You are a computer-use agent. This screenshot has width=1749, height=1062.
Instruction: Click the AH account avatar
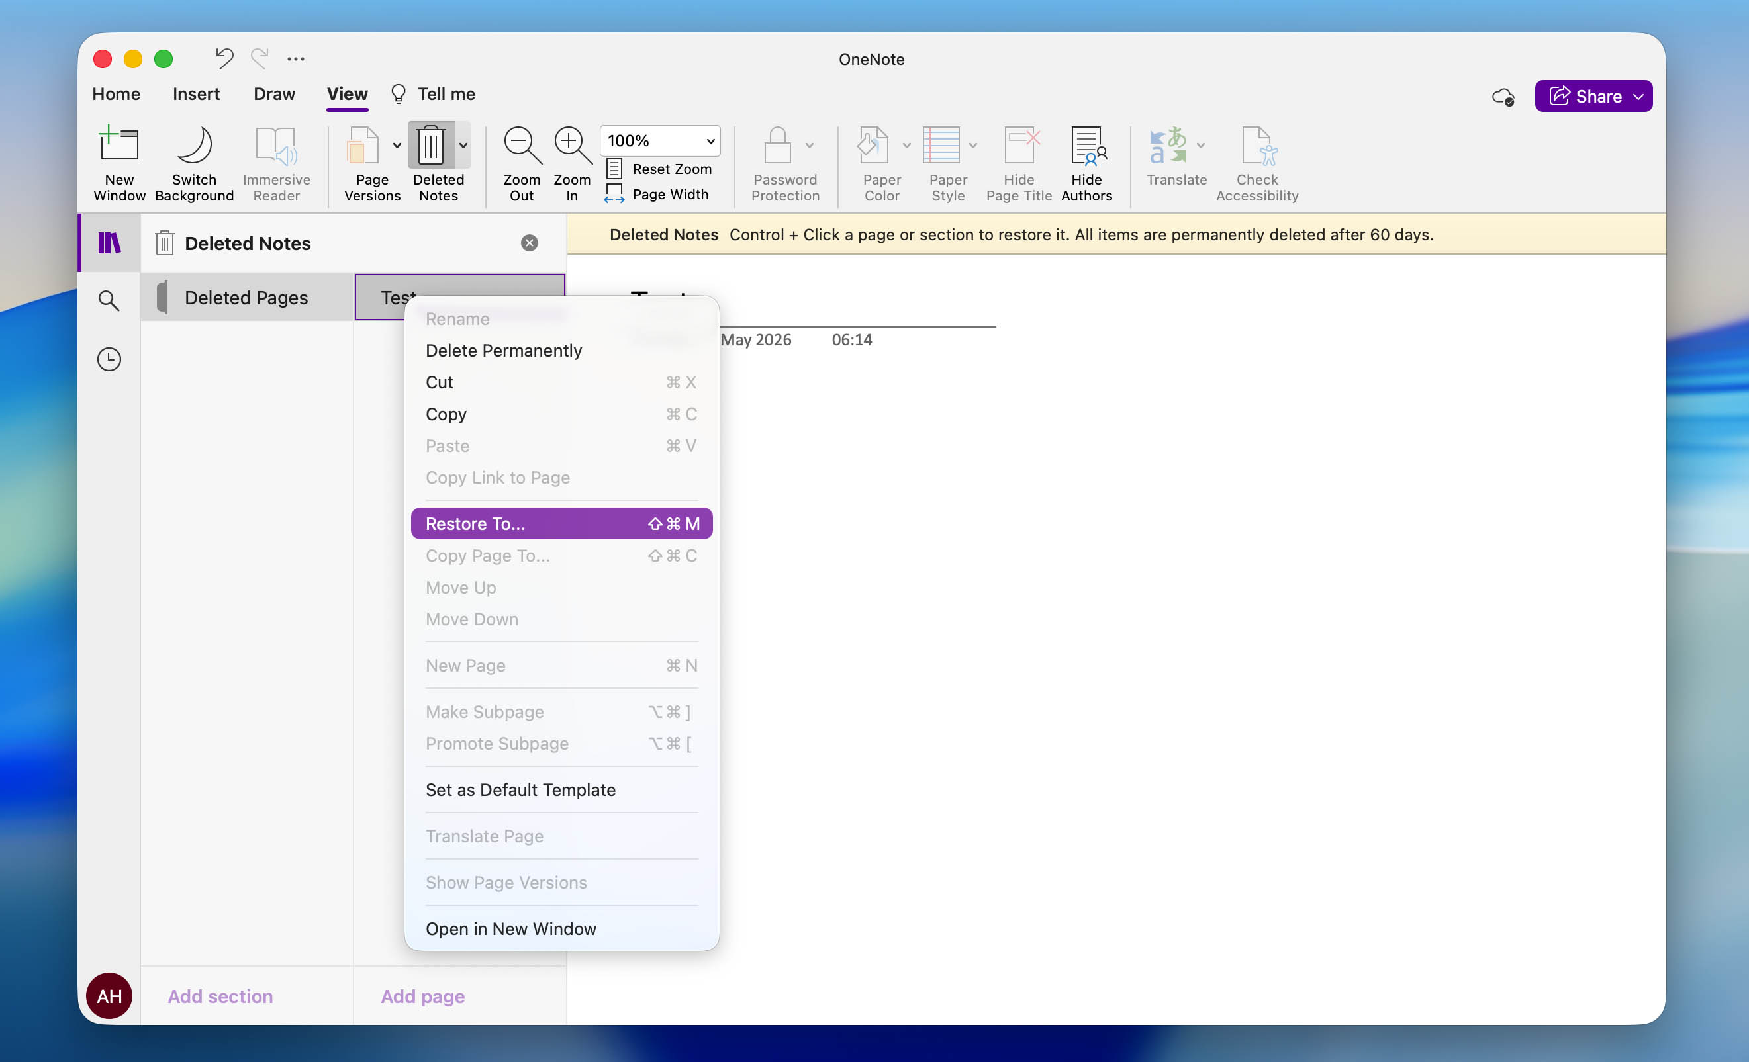pos(109,996)
